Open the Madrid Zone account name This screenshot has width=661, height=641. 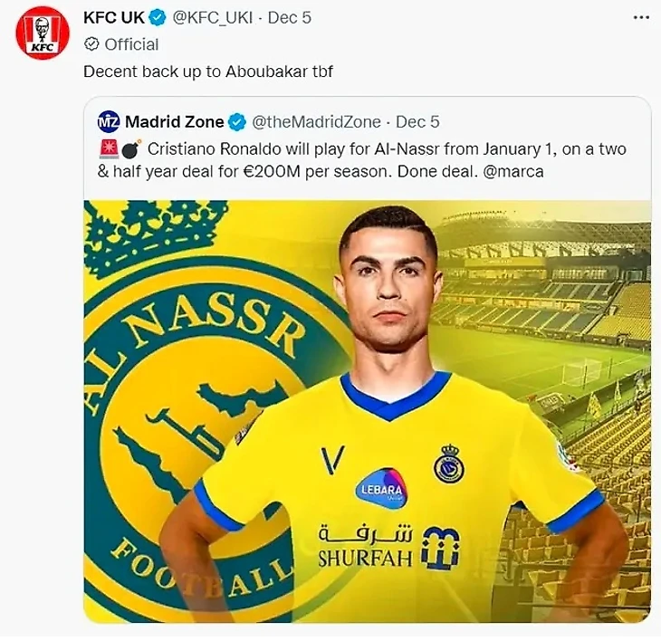coord(174,121)
